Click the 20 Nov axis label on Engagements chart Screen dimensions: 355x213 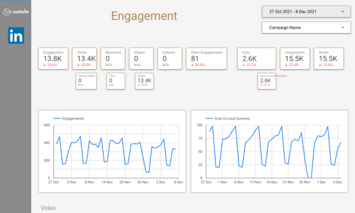(125, 182)
